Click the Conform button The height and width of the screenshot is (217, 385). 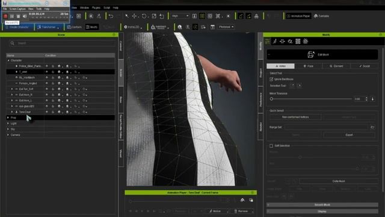coord(75,27)
